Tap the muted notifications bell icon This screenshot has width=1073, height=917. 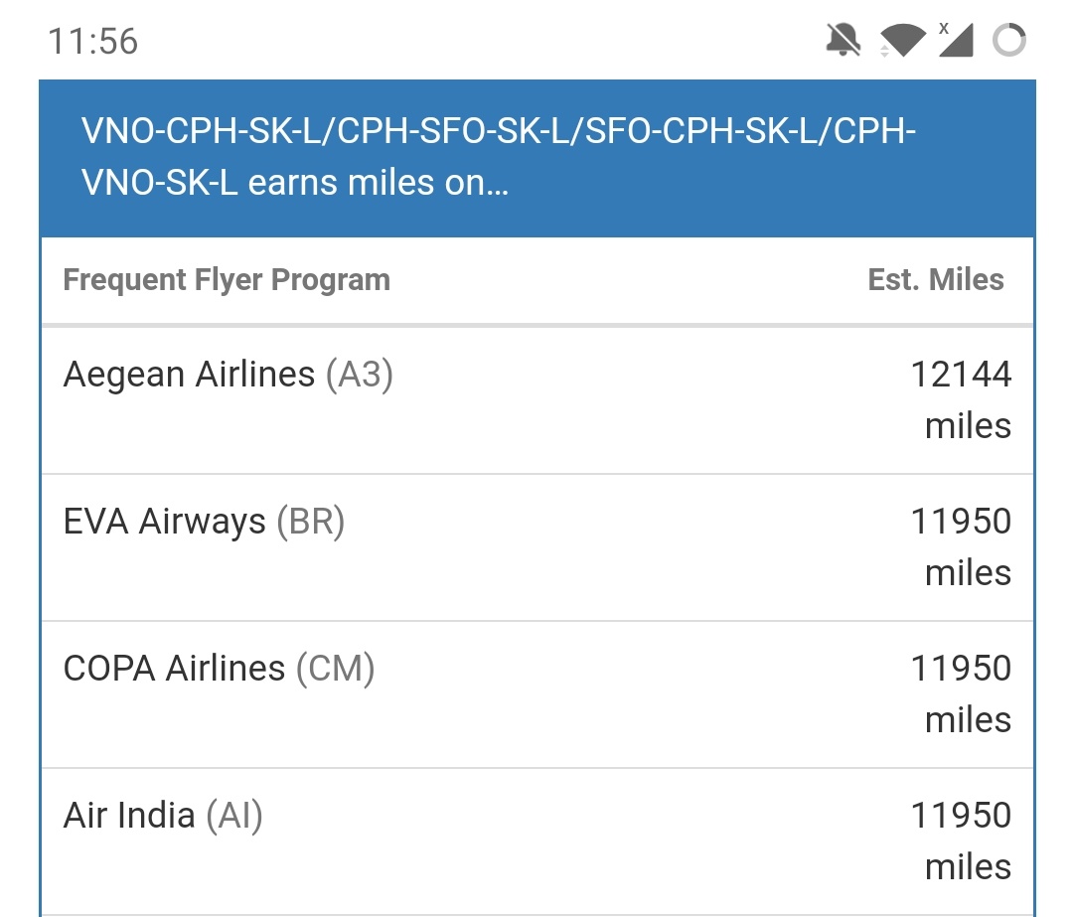843,40
